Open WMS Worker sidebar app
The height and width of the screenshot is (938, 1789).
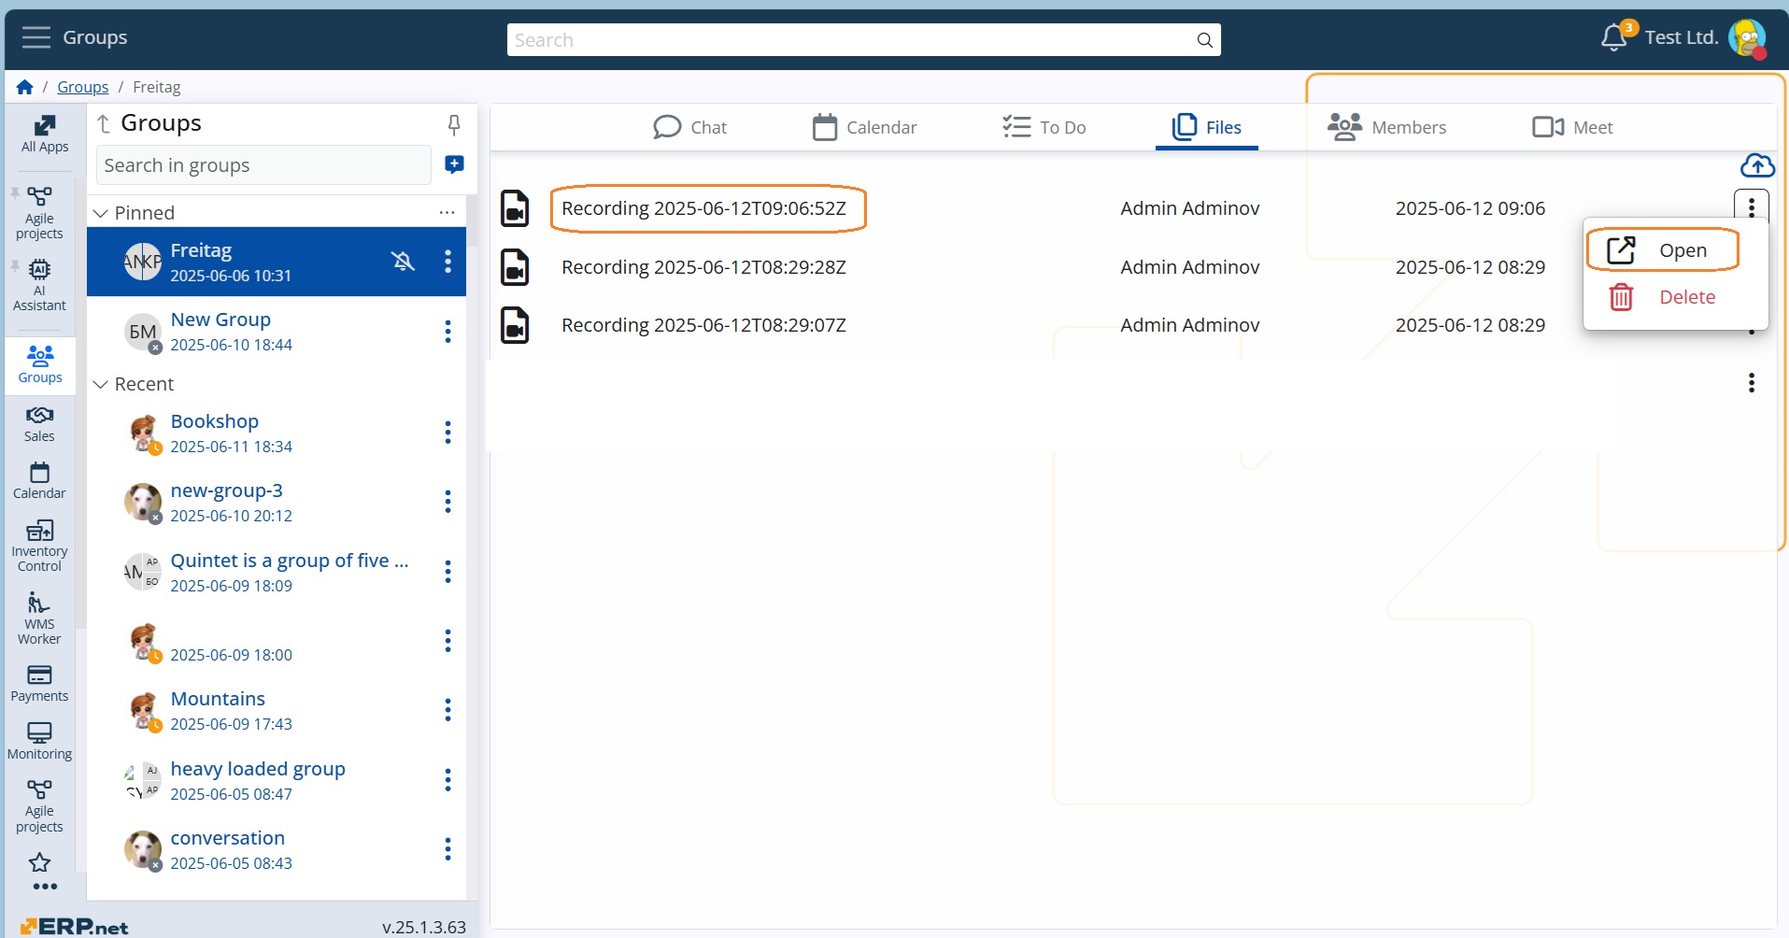click(39, 618)
